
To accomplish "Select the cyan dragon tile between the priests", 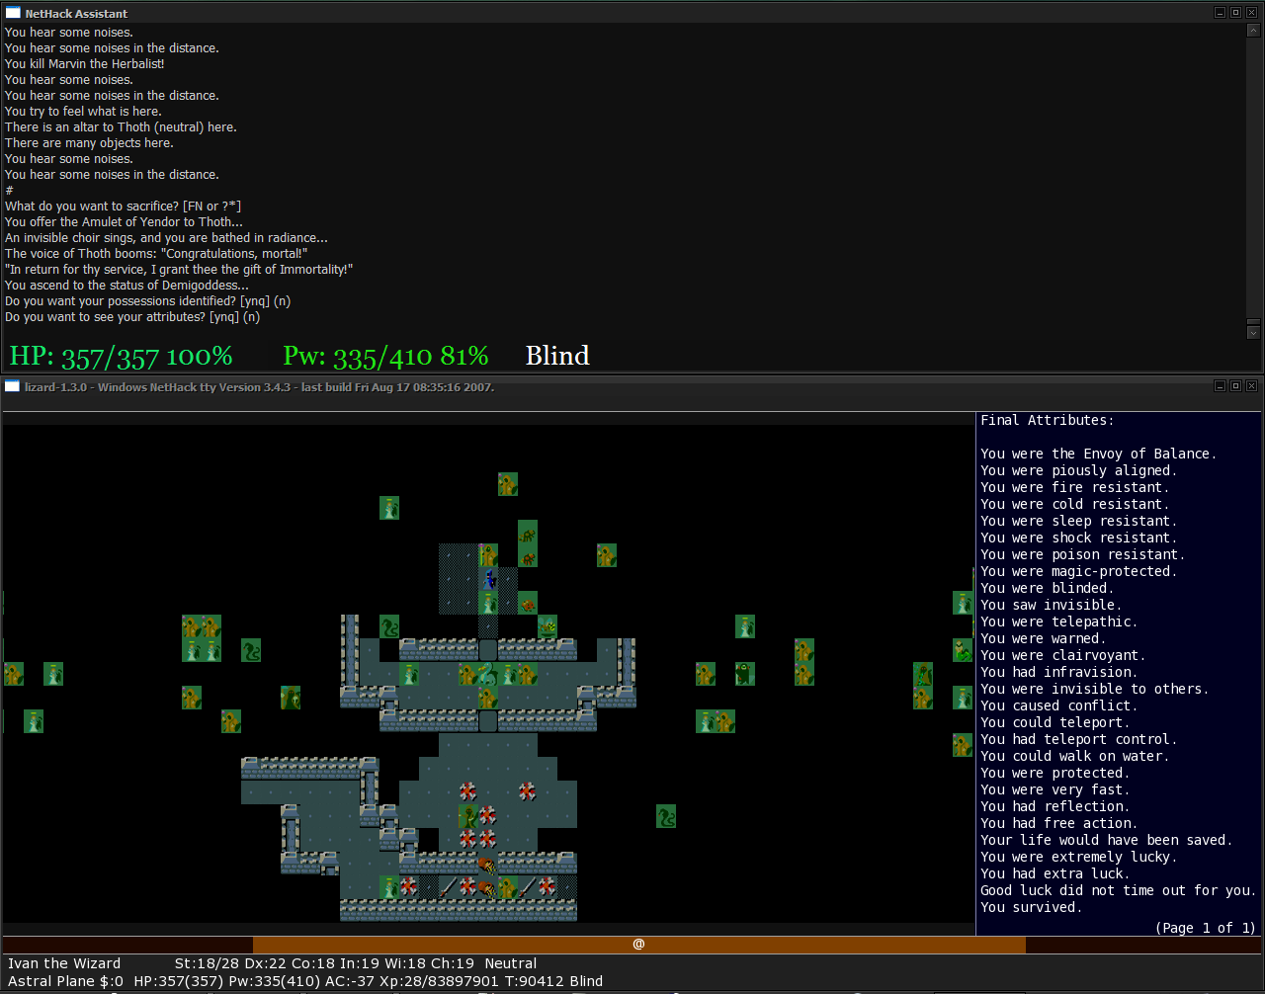I will pos(488,674).
